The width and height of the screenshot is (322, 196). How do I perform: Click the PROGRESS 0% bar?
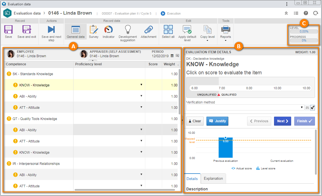point(304,40)
